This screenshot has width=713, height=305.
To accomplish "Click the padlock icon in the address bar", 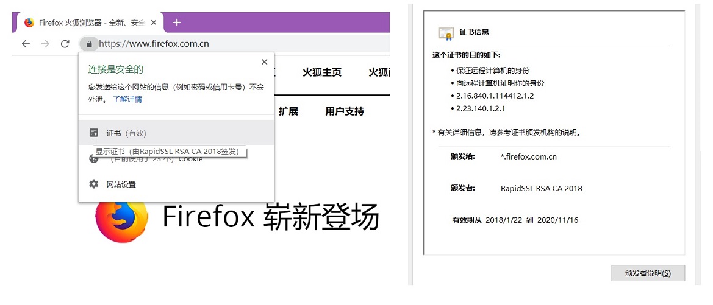I will pyautogui.click(x=89, y=44).
